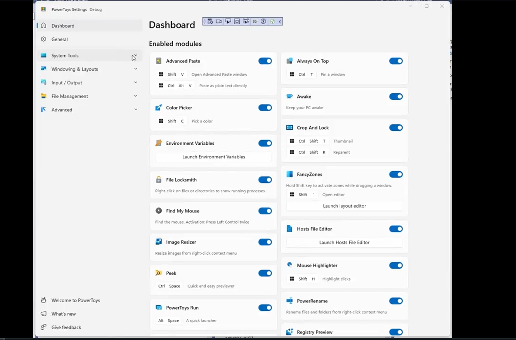
Task: Click accessibility scan person icon in debug toolbar
Action: 263,21
